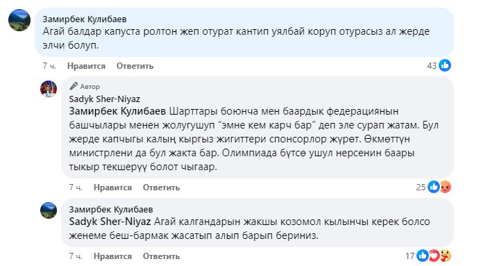Viewport: 481px width, 266px height.
Task: Click Ответить under the first comment
Action: (x=135, y=66)
